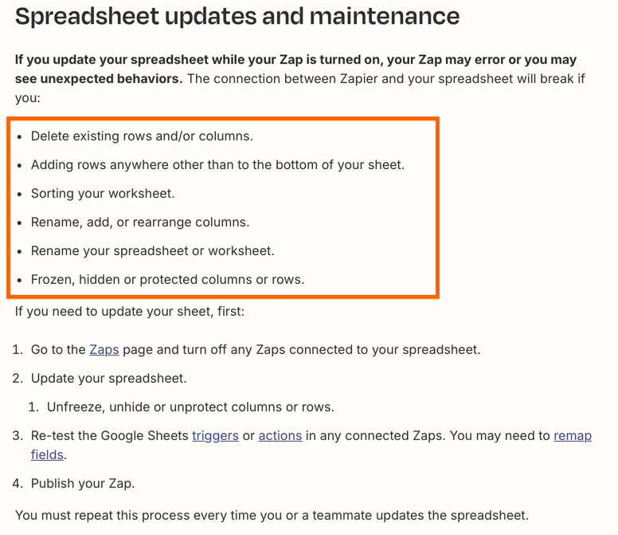Select the Sorting your worksheet bullet
Screen dimensions: 618x535
click(103, 194)
